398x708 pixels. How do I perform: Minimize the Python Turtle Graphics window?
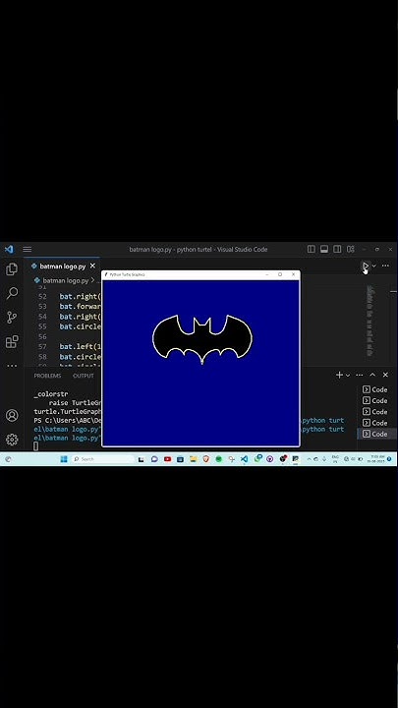click(267, 274)
